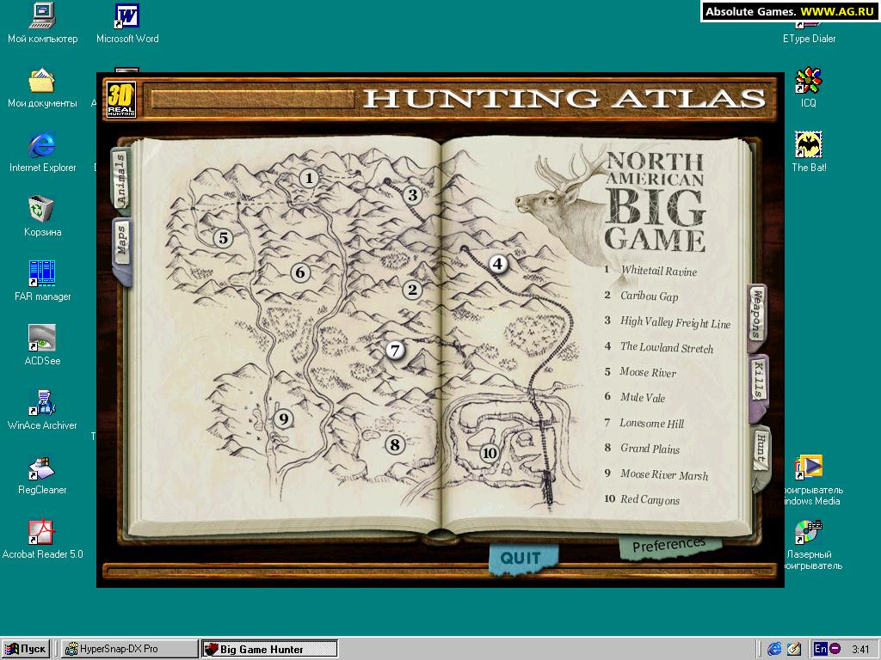The height and width of the screenshot is (660, 881).
Task: Select The Bat! desktop shortcut
Action: pos(809,152)
